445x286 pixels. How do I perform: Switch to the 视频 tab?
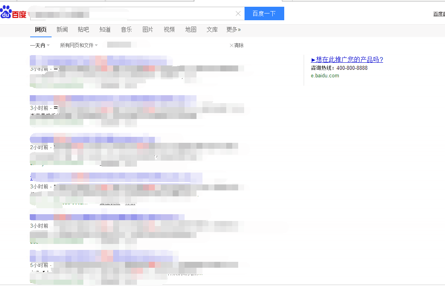coord(169,29)
